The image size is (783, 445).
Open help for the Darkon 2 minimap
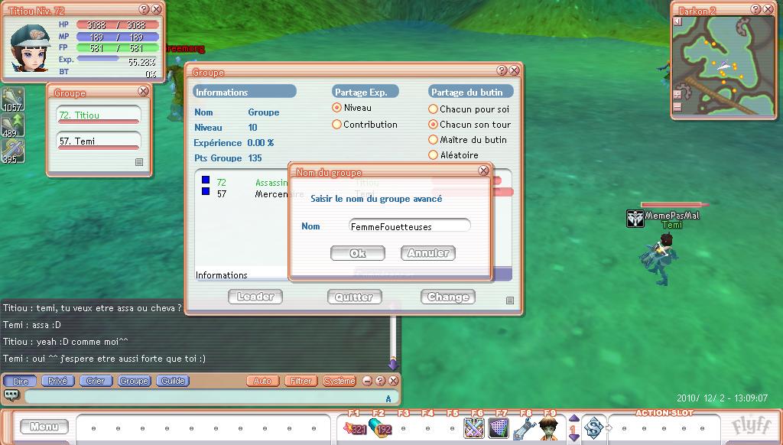point(755,9)
